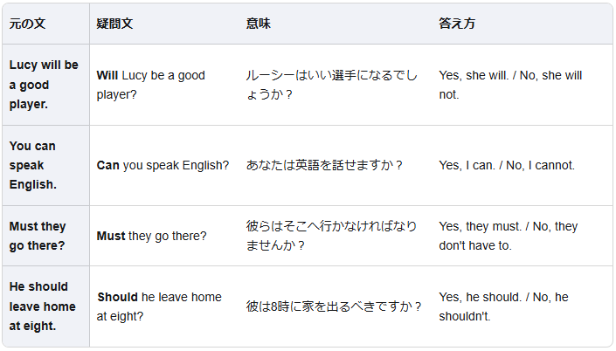Click the 意味 column header
Image resolution: width=616 pixels, height=351 pixels.
259,24
